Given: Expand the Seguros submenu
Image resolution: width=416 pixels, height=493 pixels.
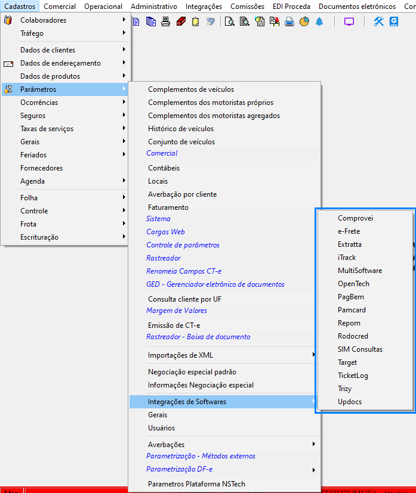Looking at the screenshot, I should (66, 116).
